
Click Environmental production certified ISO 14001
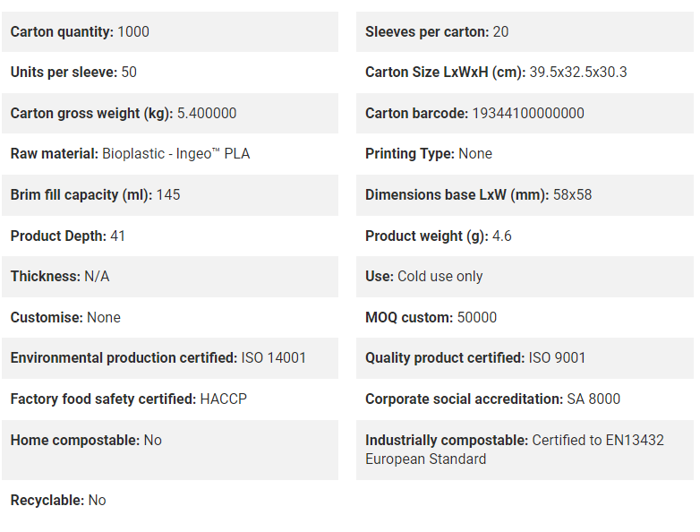pyautogui.click(x=158, y=358)
